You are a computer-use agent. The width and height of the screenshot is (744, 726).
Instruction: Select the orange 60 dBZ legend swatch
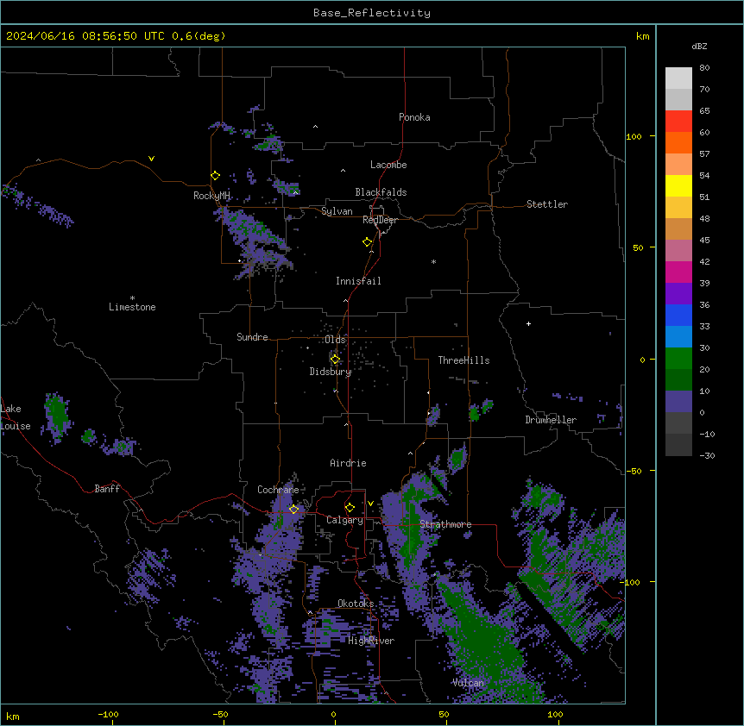pyautogui.click(x=678, y=142)
